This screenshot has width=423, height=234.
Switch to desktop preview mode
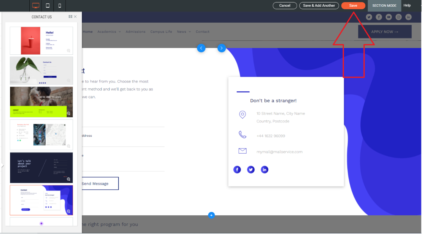tap(35, 5)
